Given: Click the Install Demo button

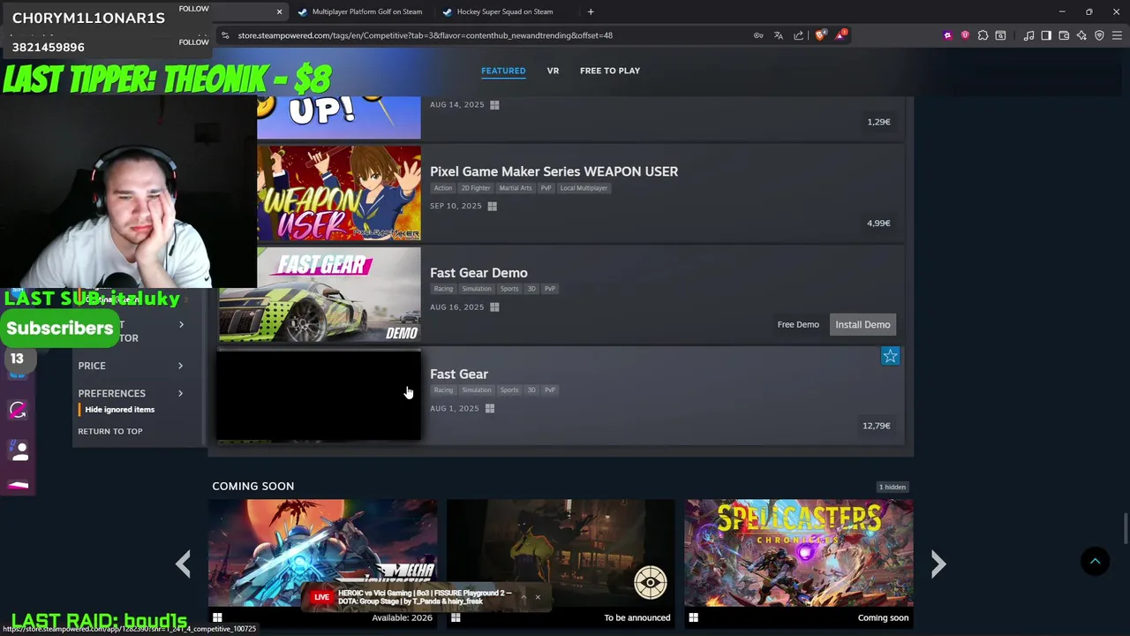Looking at the screenshot, I should coord(863,324).
